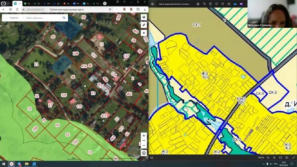
Task: Open File Explorer from the taskbar
Action: tap(27, 164)
